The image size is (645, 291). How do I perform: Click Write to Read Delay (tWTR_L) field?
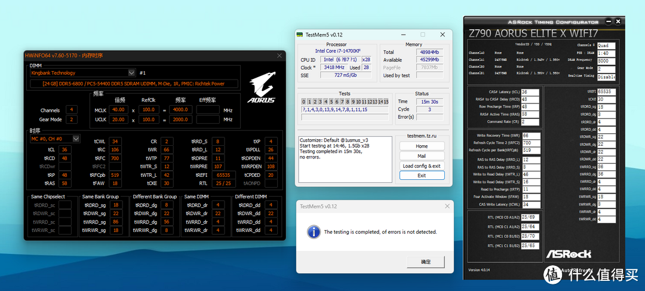(x=531, y=174)
